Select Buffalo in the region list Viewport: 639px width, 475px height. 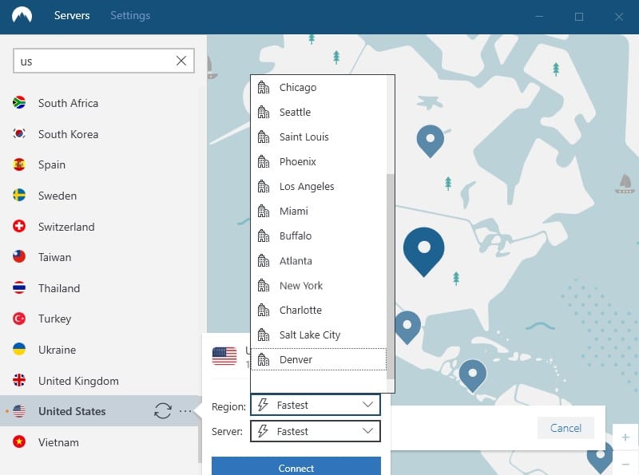318,236
